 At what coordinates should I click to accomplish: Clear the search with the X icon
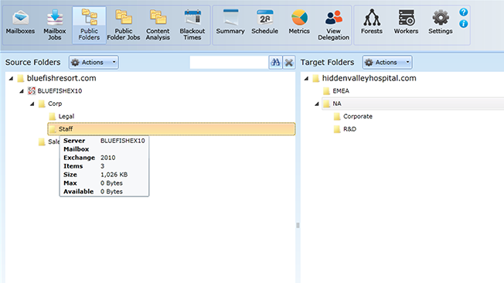(x=289, y=63)
